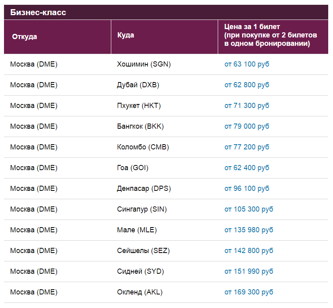This screenshot has width=333, height=308.
Task: Click the Colombo price link 77 200 руб
Action: tap(246, 147)
